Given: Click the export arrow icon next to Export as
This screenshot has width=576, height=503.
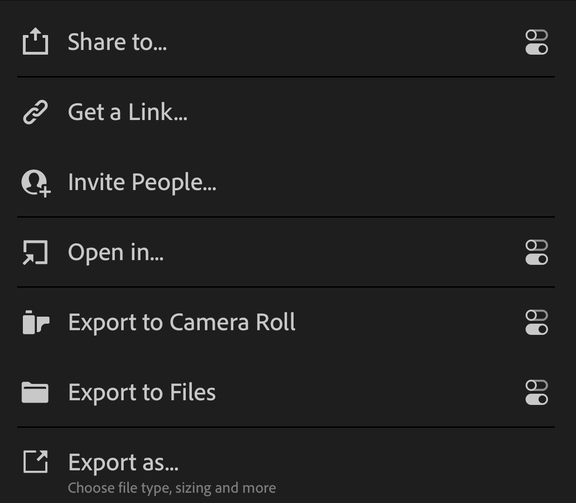Looking at the screenshot, I should 35,462.
